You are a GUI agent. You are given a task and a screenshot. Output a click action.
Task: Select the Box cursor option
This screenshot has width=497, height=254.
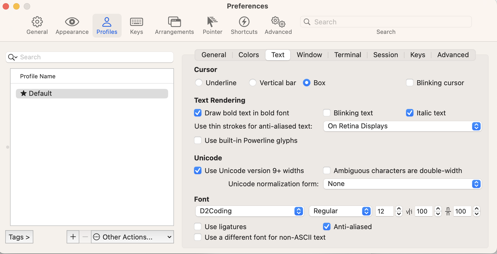pyautogui.click(x=307, y=83)
